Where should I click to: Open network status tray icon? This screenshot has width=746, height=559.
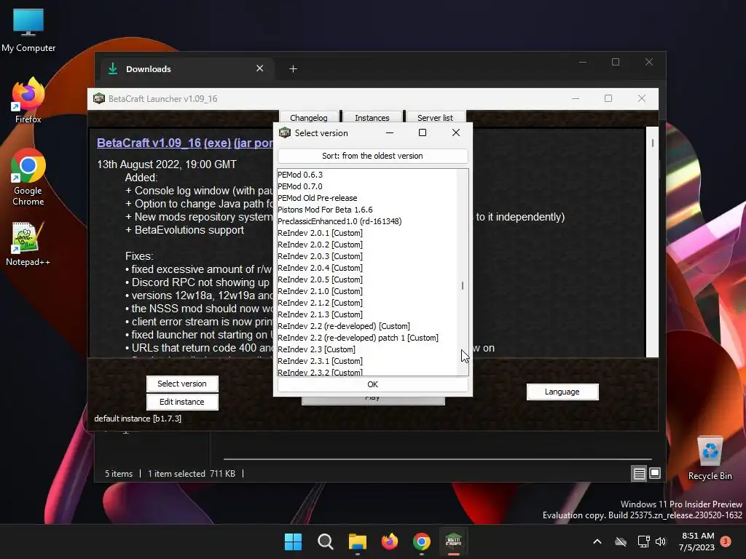tap(643, 542)
